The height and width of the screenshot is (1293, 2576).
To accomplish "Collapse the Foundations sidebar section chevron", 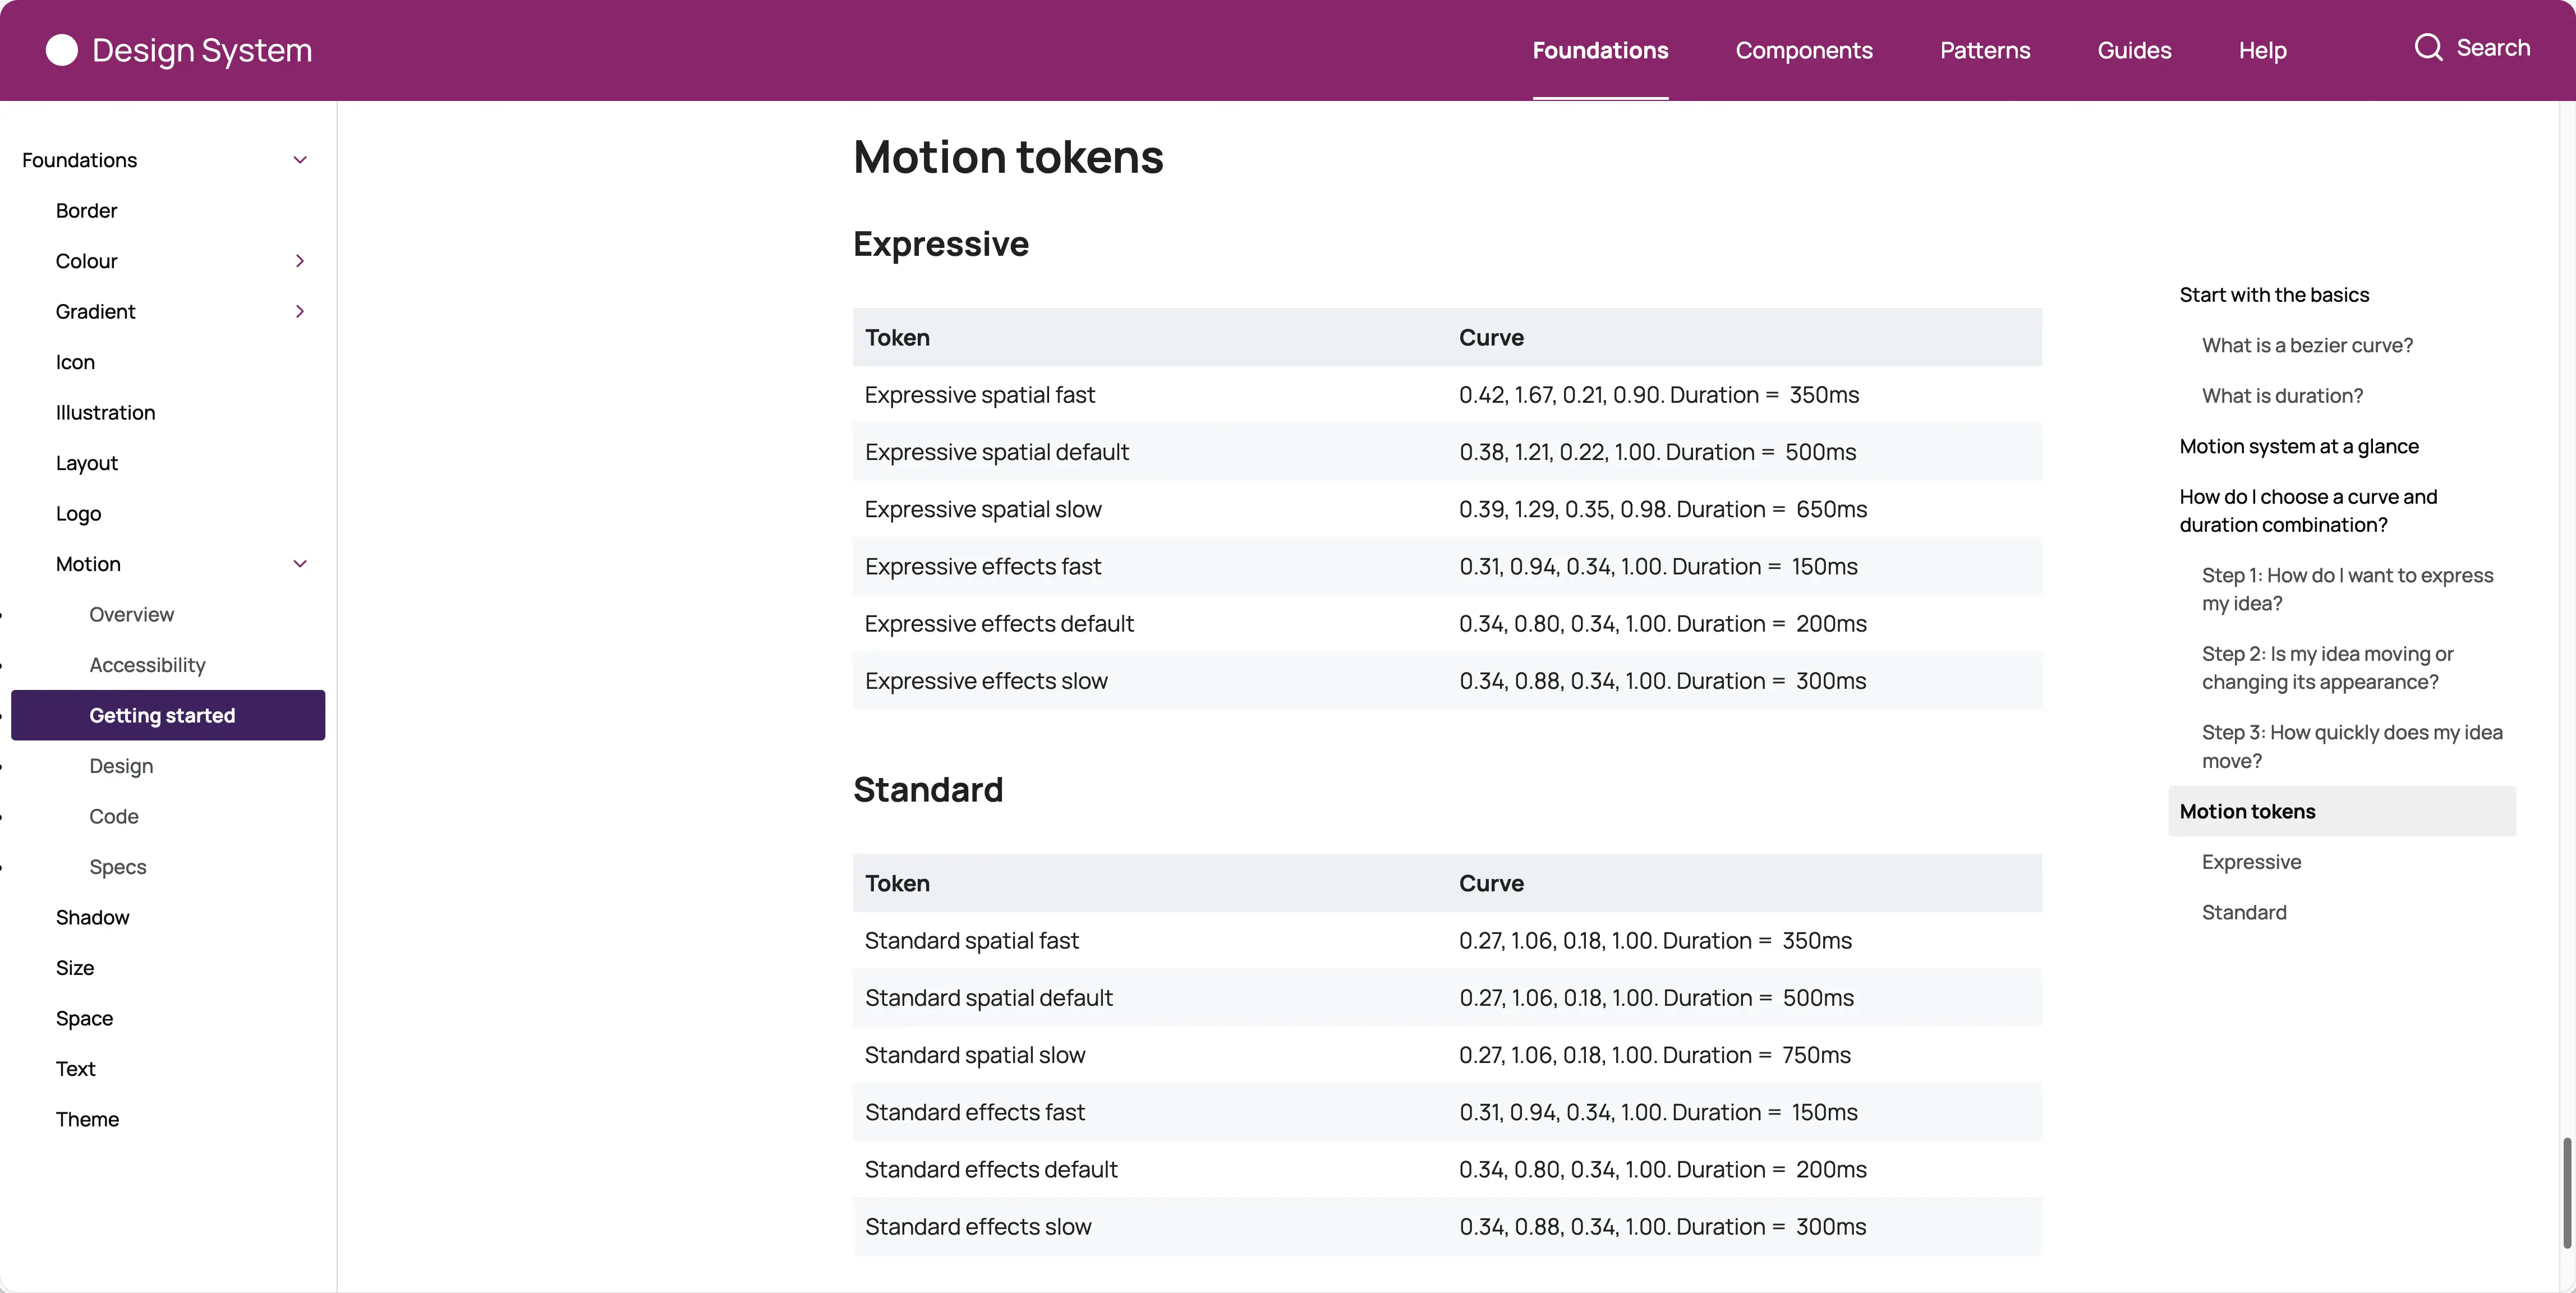I will [299, 160].
